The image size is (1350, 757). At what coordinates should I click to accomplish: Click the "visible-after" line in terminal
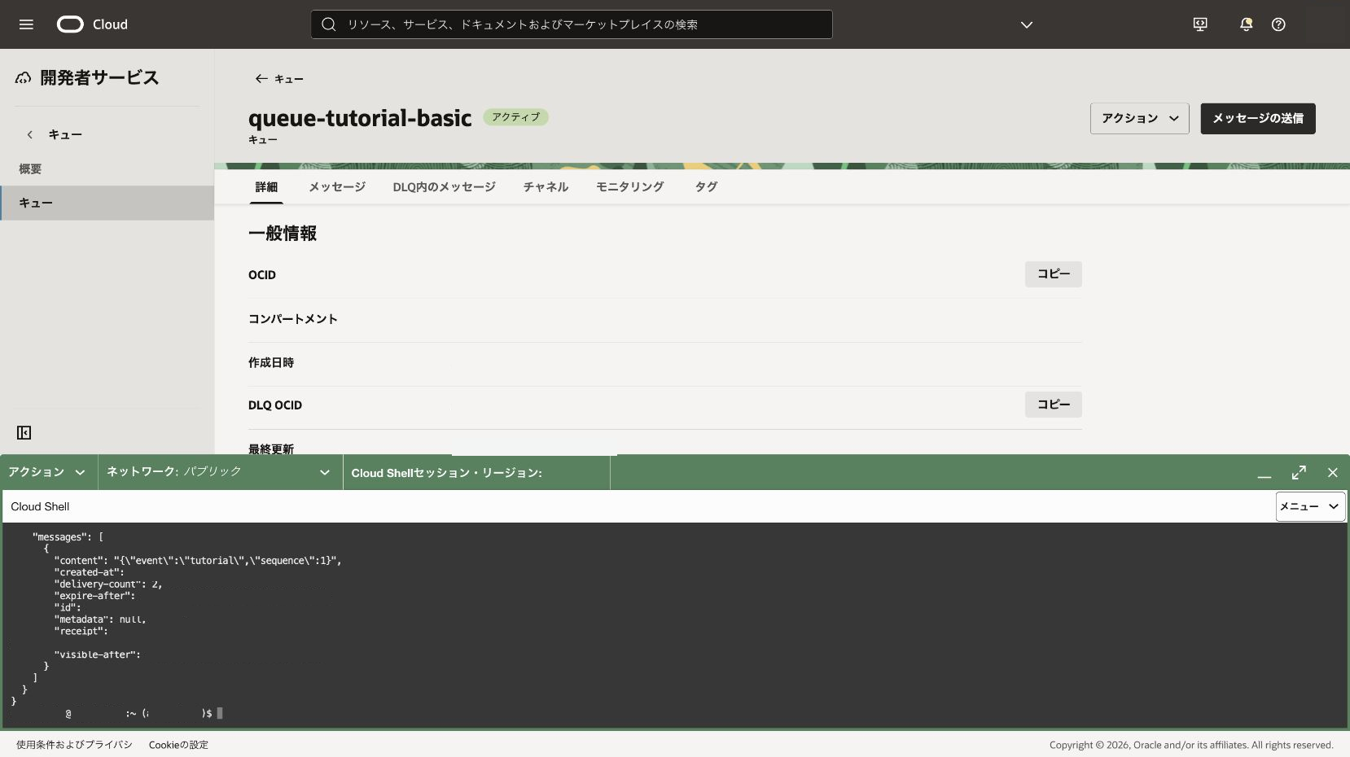click(98, 654)
